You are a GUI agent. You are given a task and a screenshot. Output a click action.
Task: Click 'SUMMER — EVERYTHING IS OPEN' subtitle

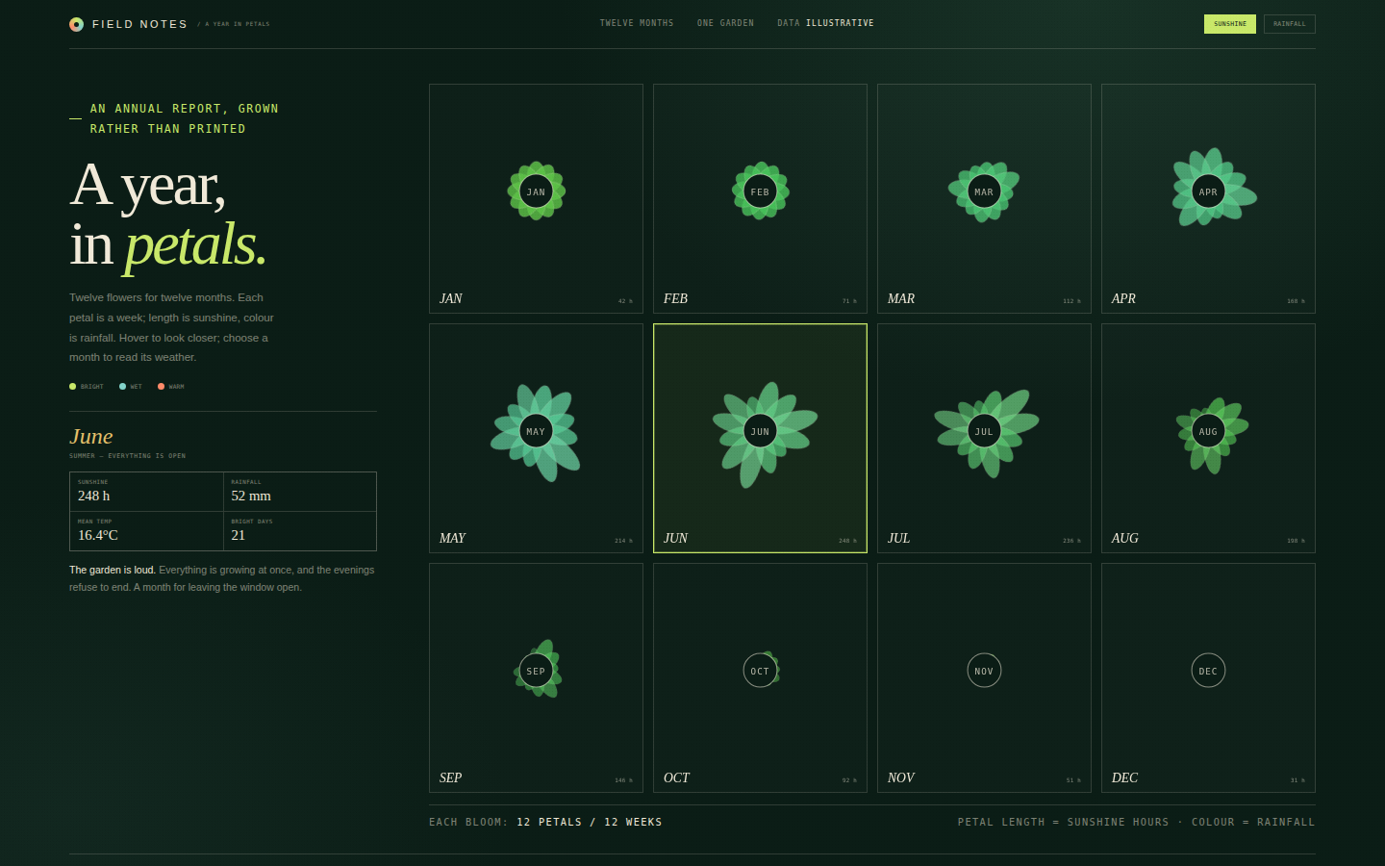[127, 456]
